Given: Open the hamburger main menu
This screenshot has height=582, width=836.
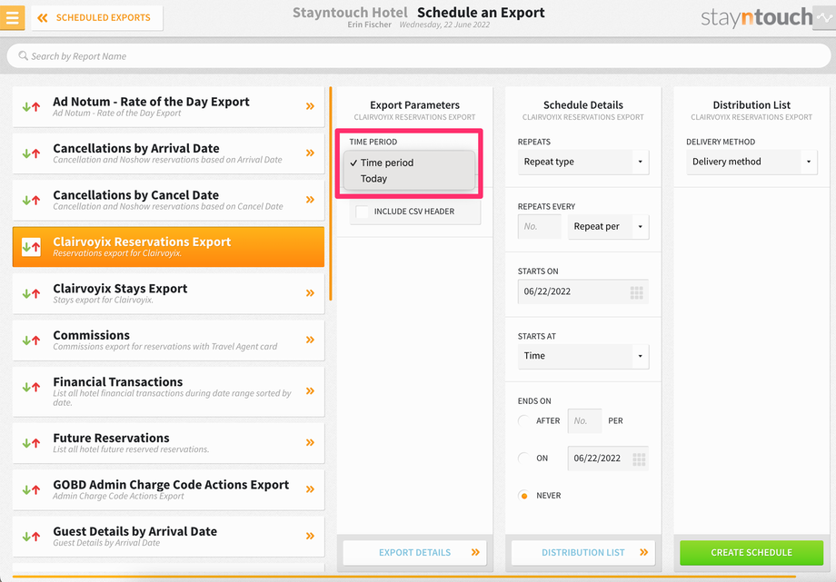Looking at the screenshot, I should tap(12, 17).
